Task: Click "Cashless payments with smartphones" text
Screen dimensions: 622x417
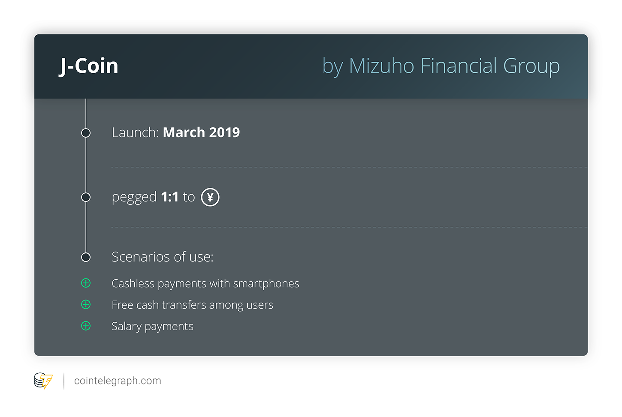Action: [205, 284]
